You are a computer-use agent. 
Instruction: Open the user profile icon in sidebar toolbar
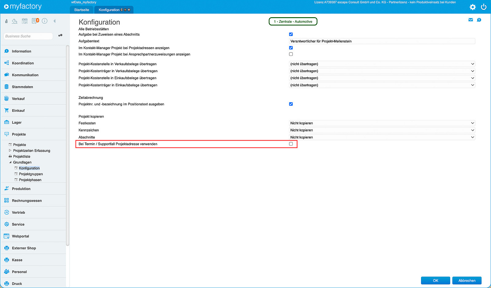click(x=6, y=21)
